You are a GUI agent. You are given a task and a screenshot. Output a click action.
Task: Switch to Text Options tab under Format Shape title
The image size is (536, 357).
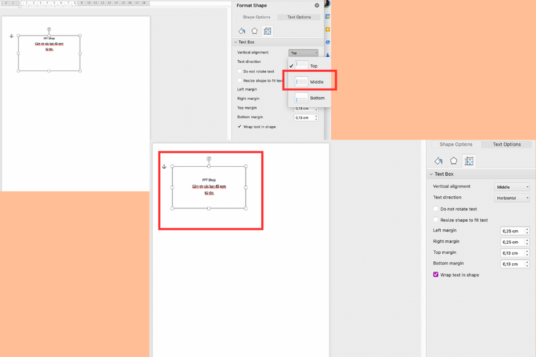(x=299, y=17)
